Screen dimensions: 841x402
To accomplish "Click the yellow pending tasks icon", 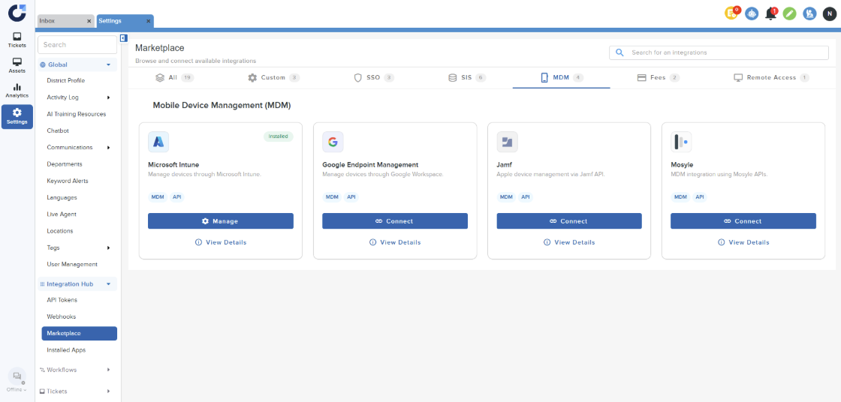I will tap(731, 13).
